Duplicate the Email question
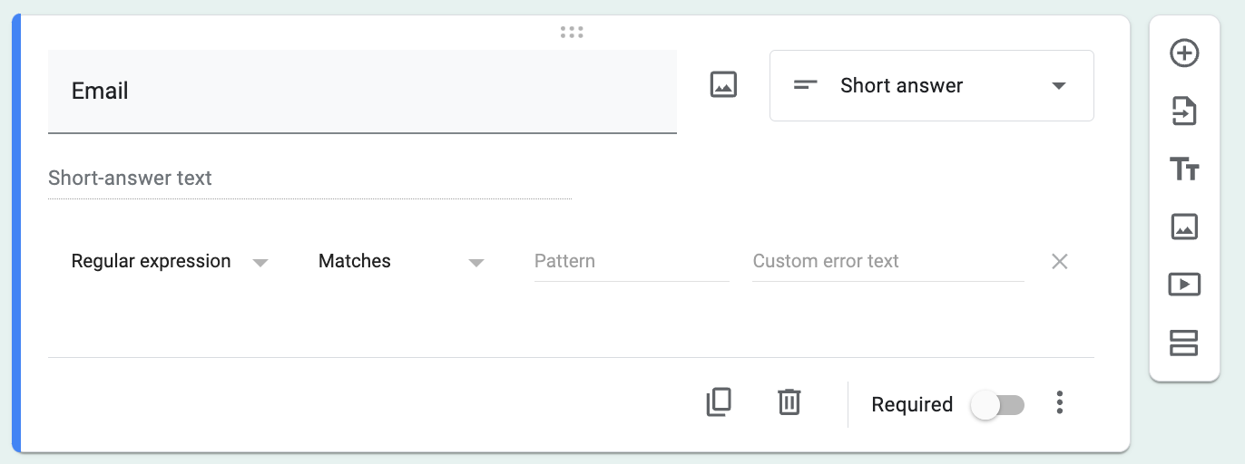Viewport: 1245px width, 464px height. [x=719, y=402]
